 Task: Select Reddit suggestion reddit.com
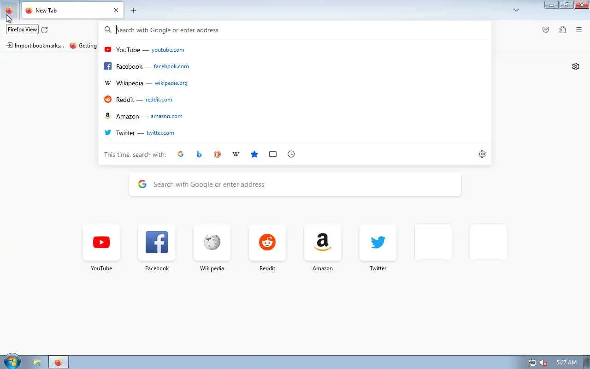pos(295,100)
